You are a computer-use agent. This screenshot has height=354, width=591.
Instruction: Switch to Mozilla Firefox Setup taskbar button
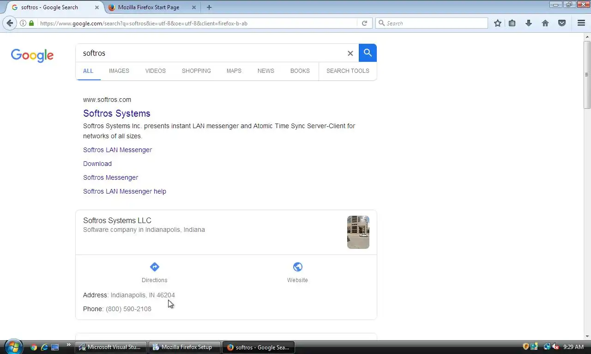pos(185,347)
